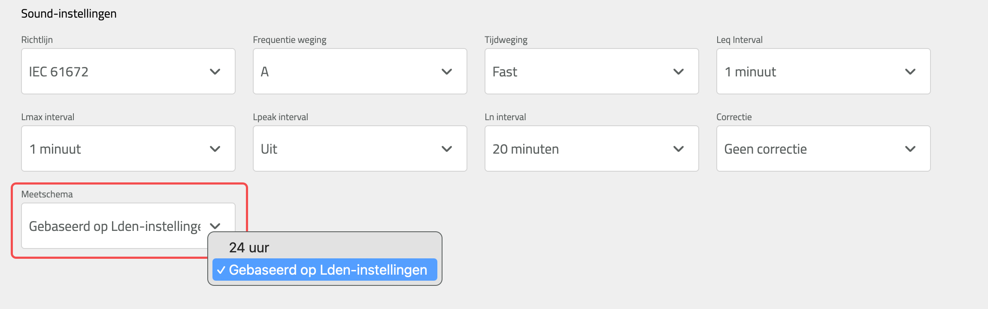Click the chevron in the Correctie field
This screenshot has height=309, width=988.
point(910,149)
